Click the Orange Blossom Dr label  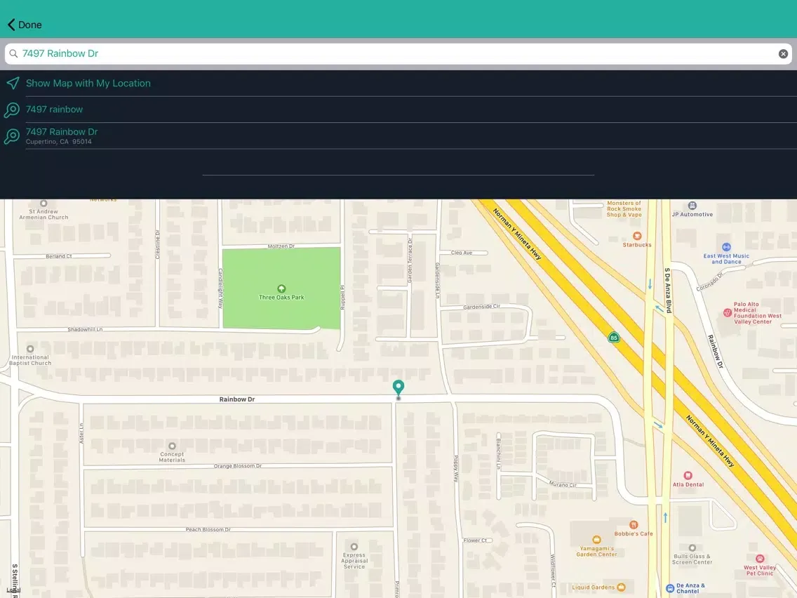pos(237,466)
